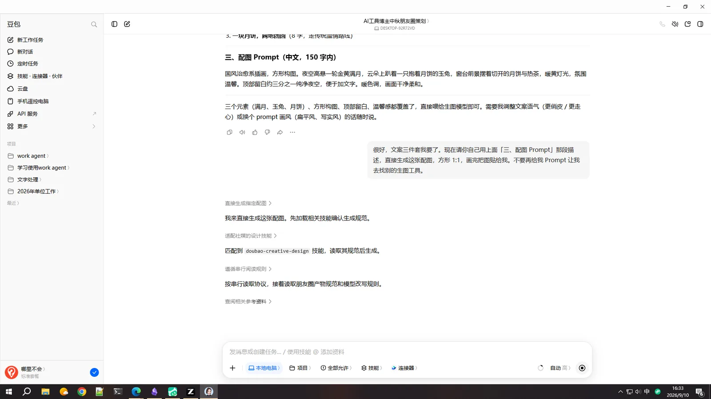Image resolution: width=711 pixels, height=399 pixels.
Task: Launch Chrome from taskbar
Action: [82, 391]
